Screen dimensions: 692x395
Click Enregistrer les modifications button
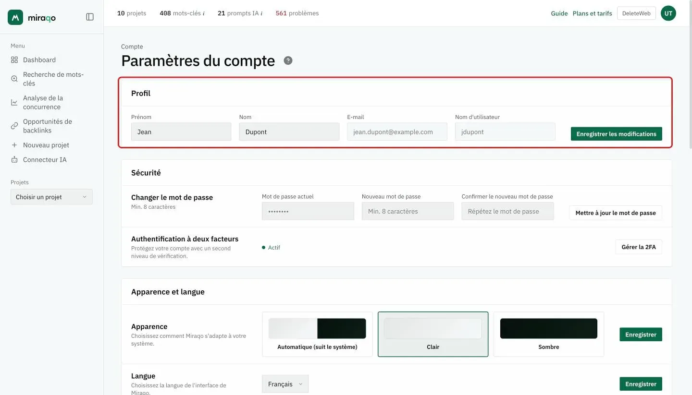(x=616, y=134)
